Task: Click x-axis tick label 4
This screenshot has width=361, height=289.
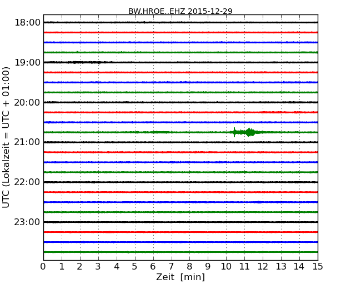Action: point(117,266)
